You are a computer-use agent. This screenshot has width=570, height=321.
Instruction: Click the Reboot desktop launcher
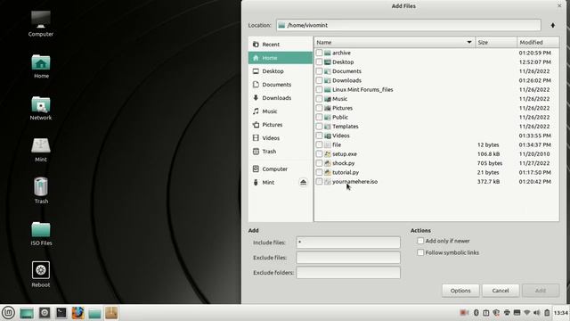(41, 274)
